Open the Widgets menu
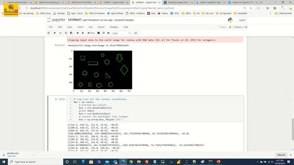Image resolution: width=294 pixels, height=165 pixels. 114,27
